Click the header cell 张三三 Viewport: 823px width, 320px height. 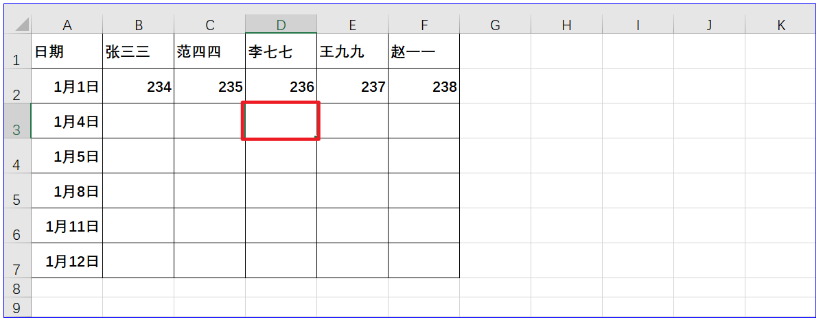138,51
